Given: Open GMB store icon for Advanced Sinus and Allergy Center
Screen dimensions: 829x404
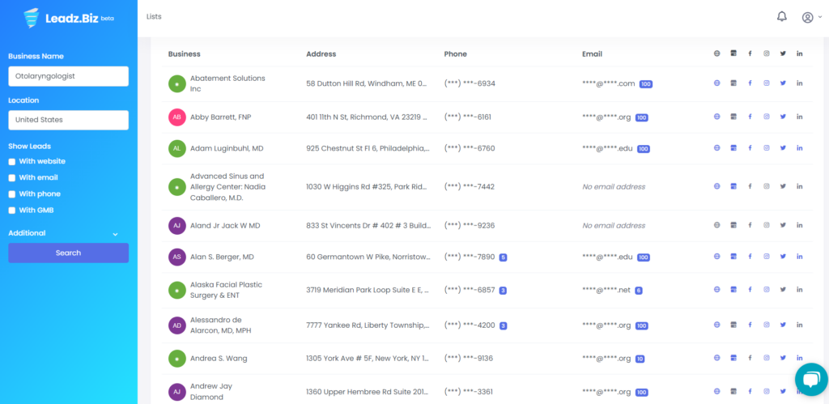Looking at the screenshot, I should 733,186.
